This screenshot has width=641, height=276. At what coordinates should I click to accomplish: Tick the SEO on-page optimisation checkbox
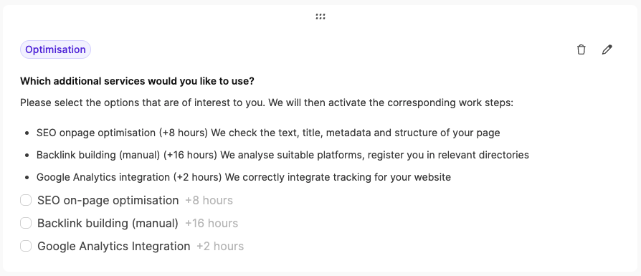[26, 200]
